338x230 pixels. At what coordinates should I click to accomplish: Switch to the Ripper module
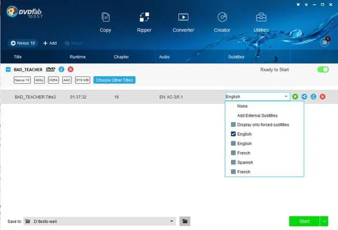click(x=144, y=22)
